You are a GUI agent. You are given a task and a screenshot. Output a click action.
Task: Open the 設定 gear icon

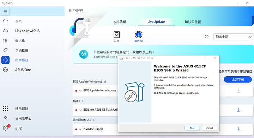(x=5, y=128)
